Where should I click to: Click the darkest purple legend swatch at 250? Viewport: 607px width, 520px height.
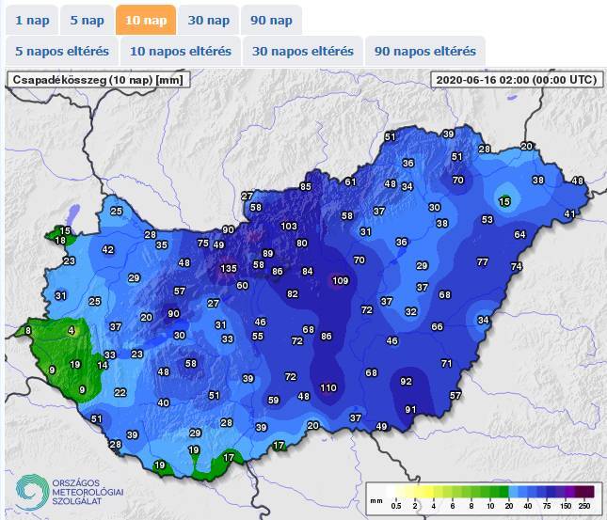coord(583,492)
